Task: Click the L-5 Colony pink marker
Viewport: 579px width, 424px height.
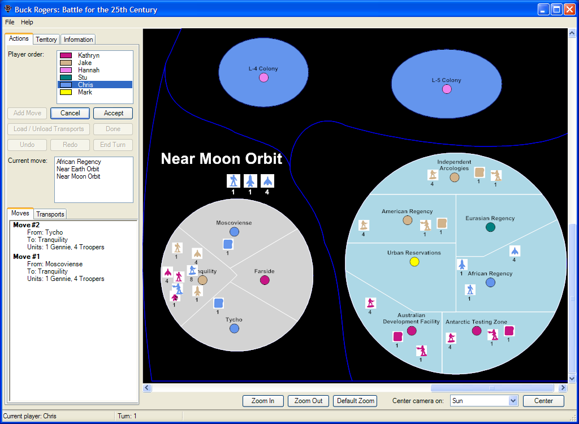Action: [x=447, y=89]
